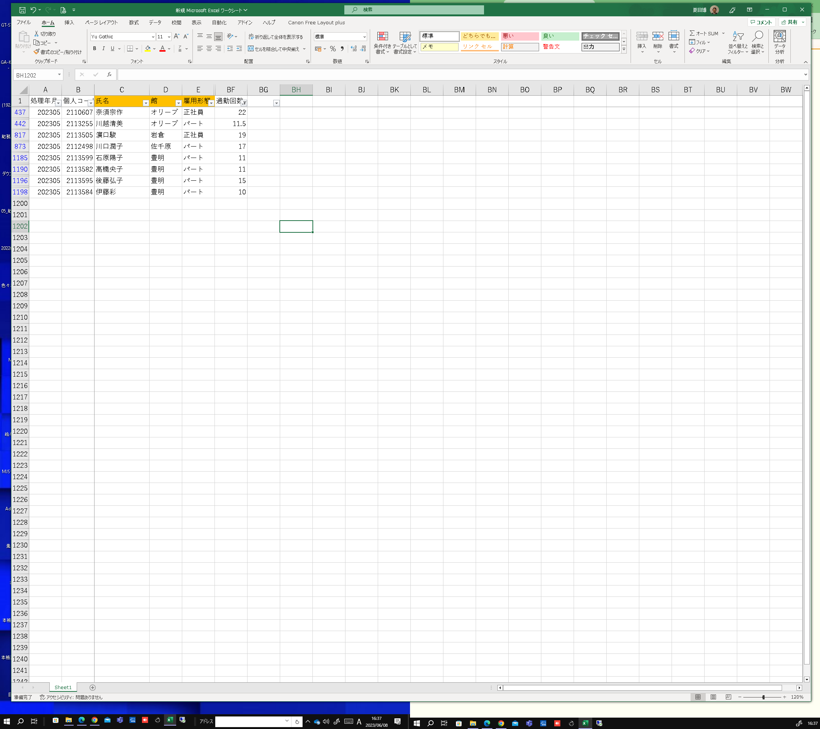The width and height of the screenshot is (820, 729).
Task: Open the データ ribbon tab
Action: point(155,22)
